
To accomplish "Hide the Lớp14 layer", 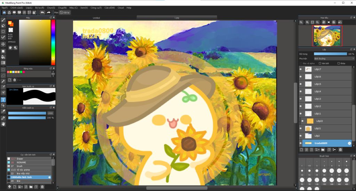I will point(301,92).
